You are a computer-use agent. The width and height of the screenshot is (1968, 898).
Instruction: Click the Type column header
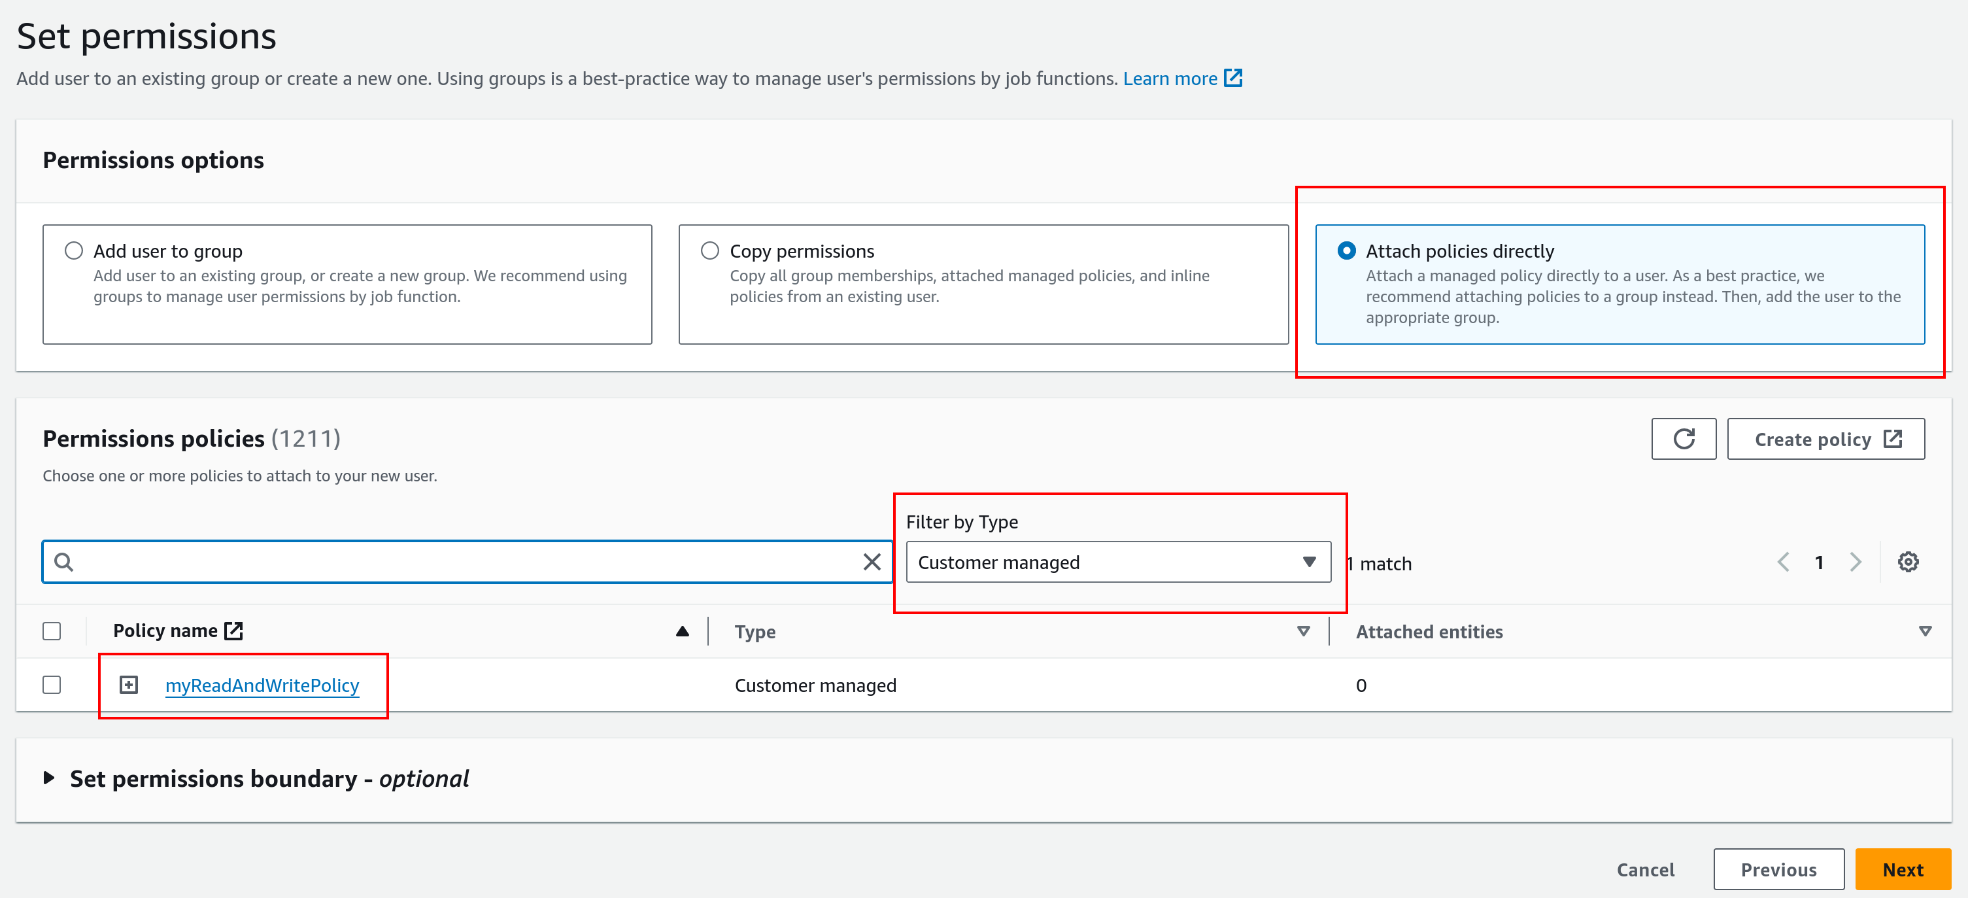coord(755,632)
